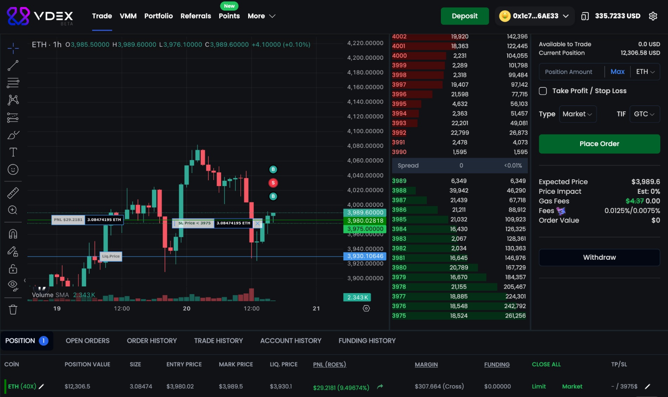This screenshot has height=397, width=668.
Task: Click the blue Liq.Price line label
Action: [111, 256]
